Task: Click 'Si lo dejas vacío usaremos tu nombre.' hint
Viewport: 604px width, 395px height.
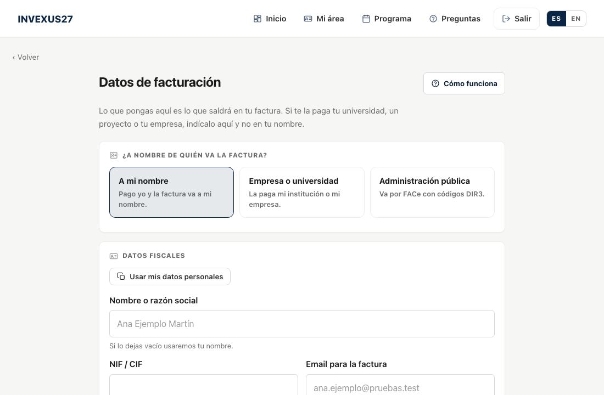Action: pos(171,346)
